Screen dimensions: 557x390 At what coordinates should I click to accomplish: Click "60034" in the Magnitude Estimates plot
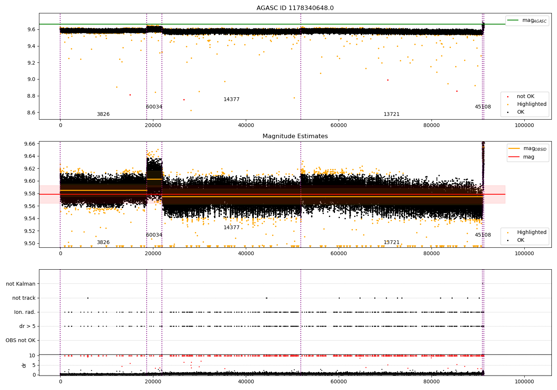pyautogui.click(x=154, y=235)
